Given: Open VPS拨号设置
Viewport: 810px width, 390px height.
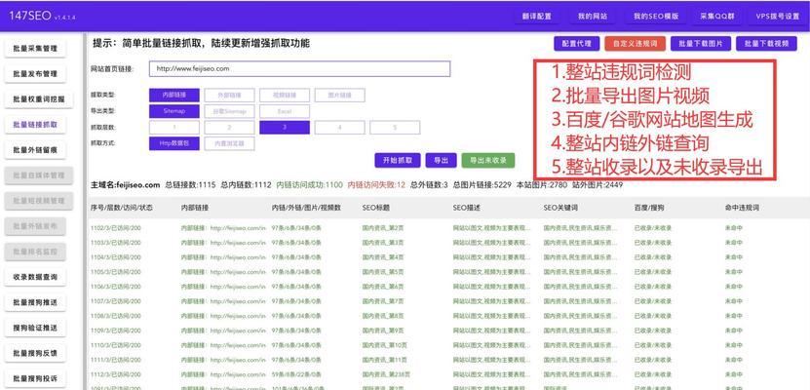Looking at the screenshot, I should click(x=777, y=17).
